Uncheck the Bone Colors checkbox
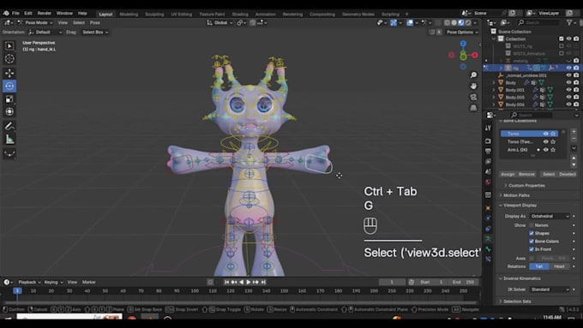 (x=532, y=242)
